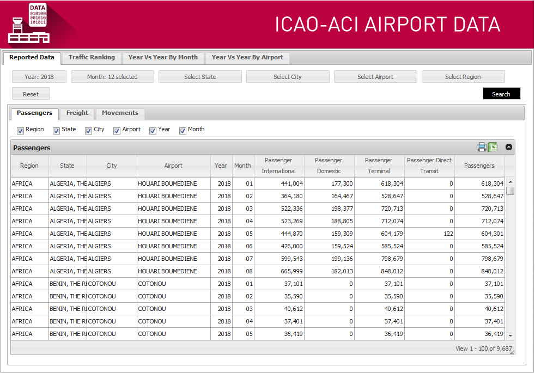The width and height of the screenshot is (535, 373).
Task: Collapse the Passengers grid panel
Action: pyautogui.click(x=509, y=147)
